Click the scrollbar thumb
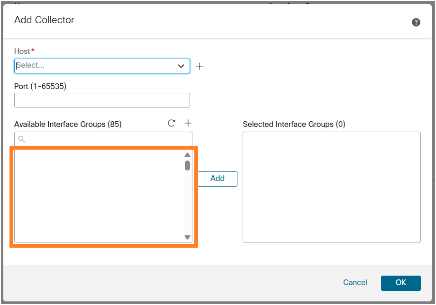 pyautogui.click(x=187, y=166)
